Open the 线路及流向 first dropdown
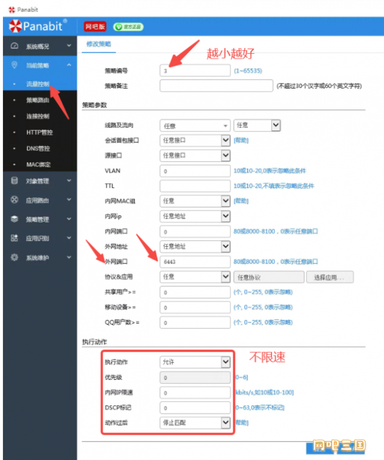Image resolution: width=384 pixels, height=460 pixels. click(195, 126)
